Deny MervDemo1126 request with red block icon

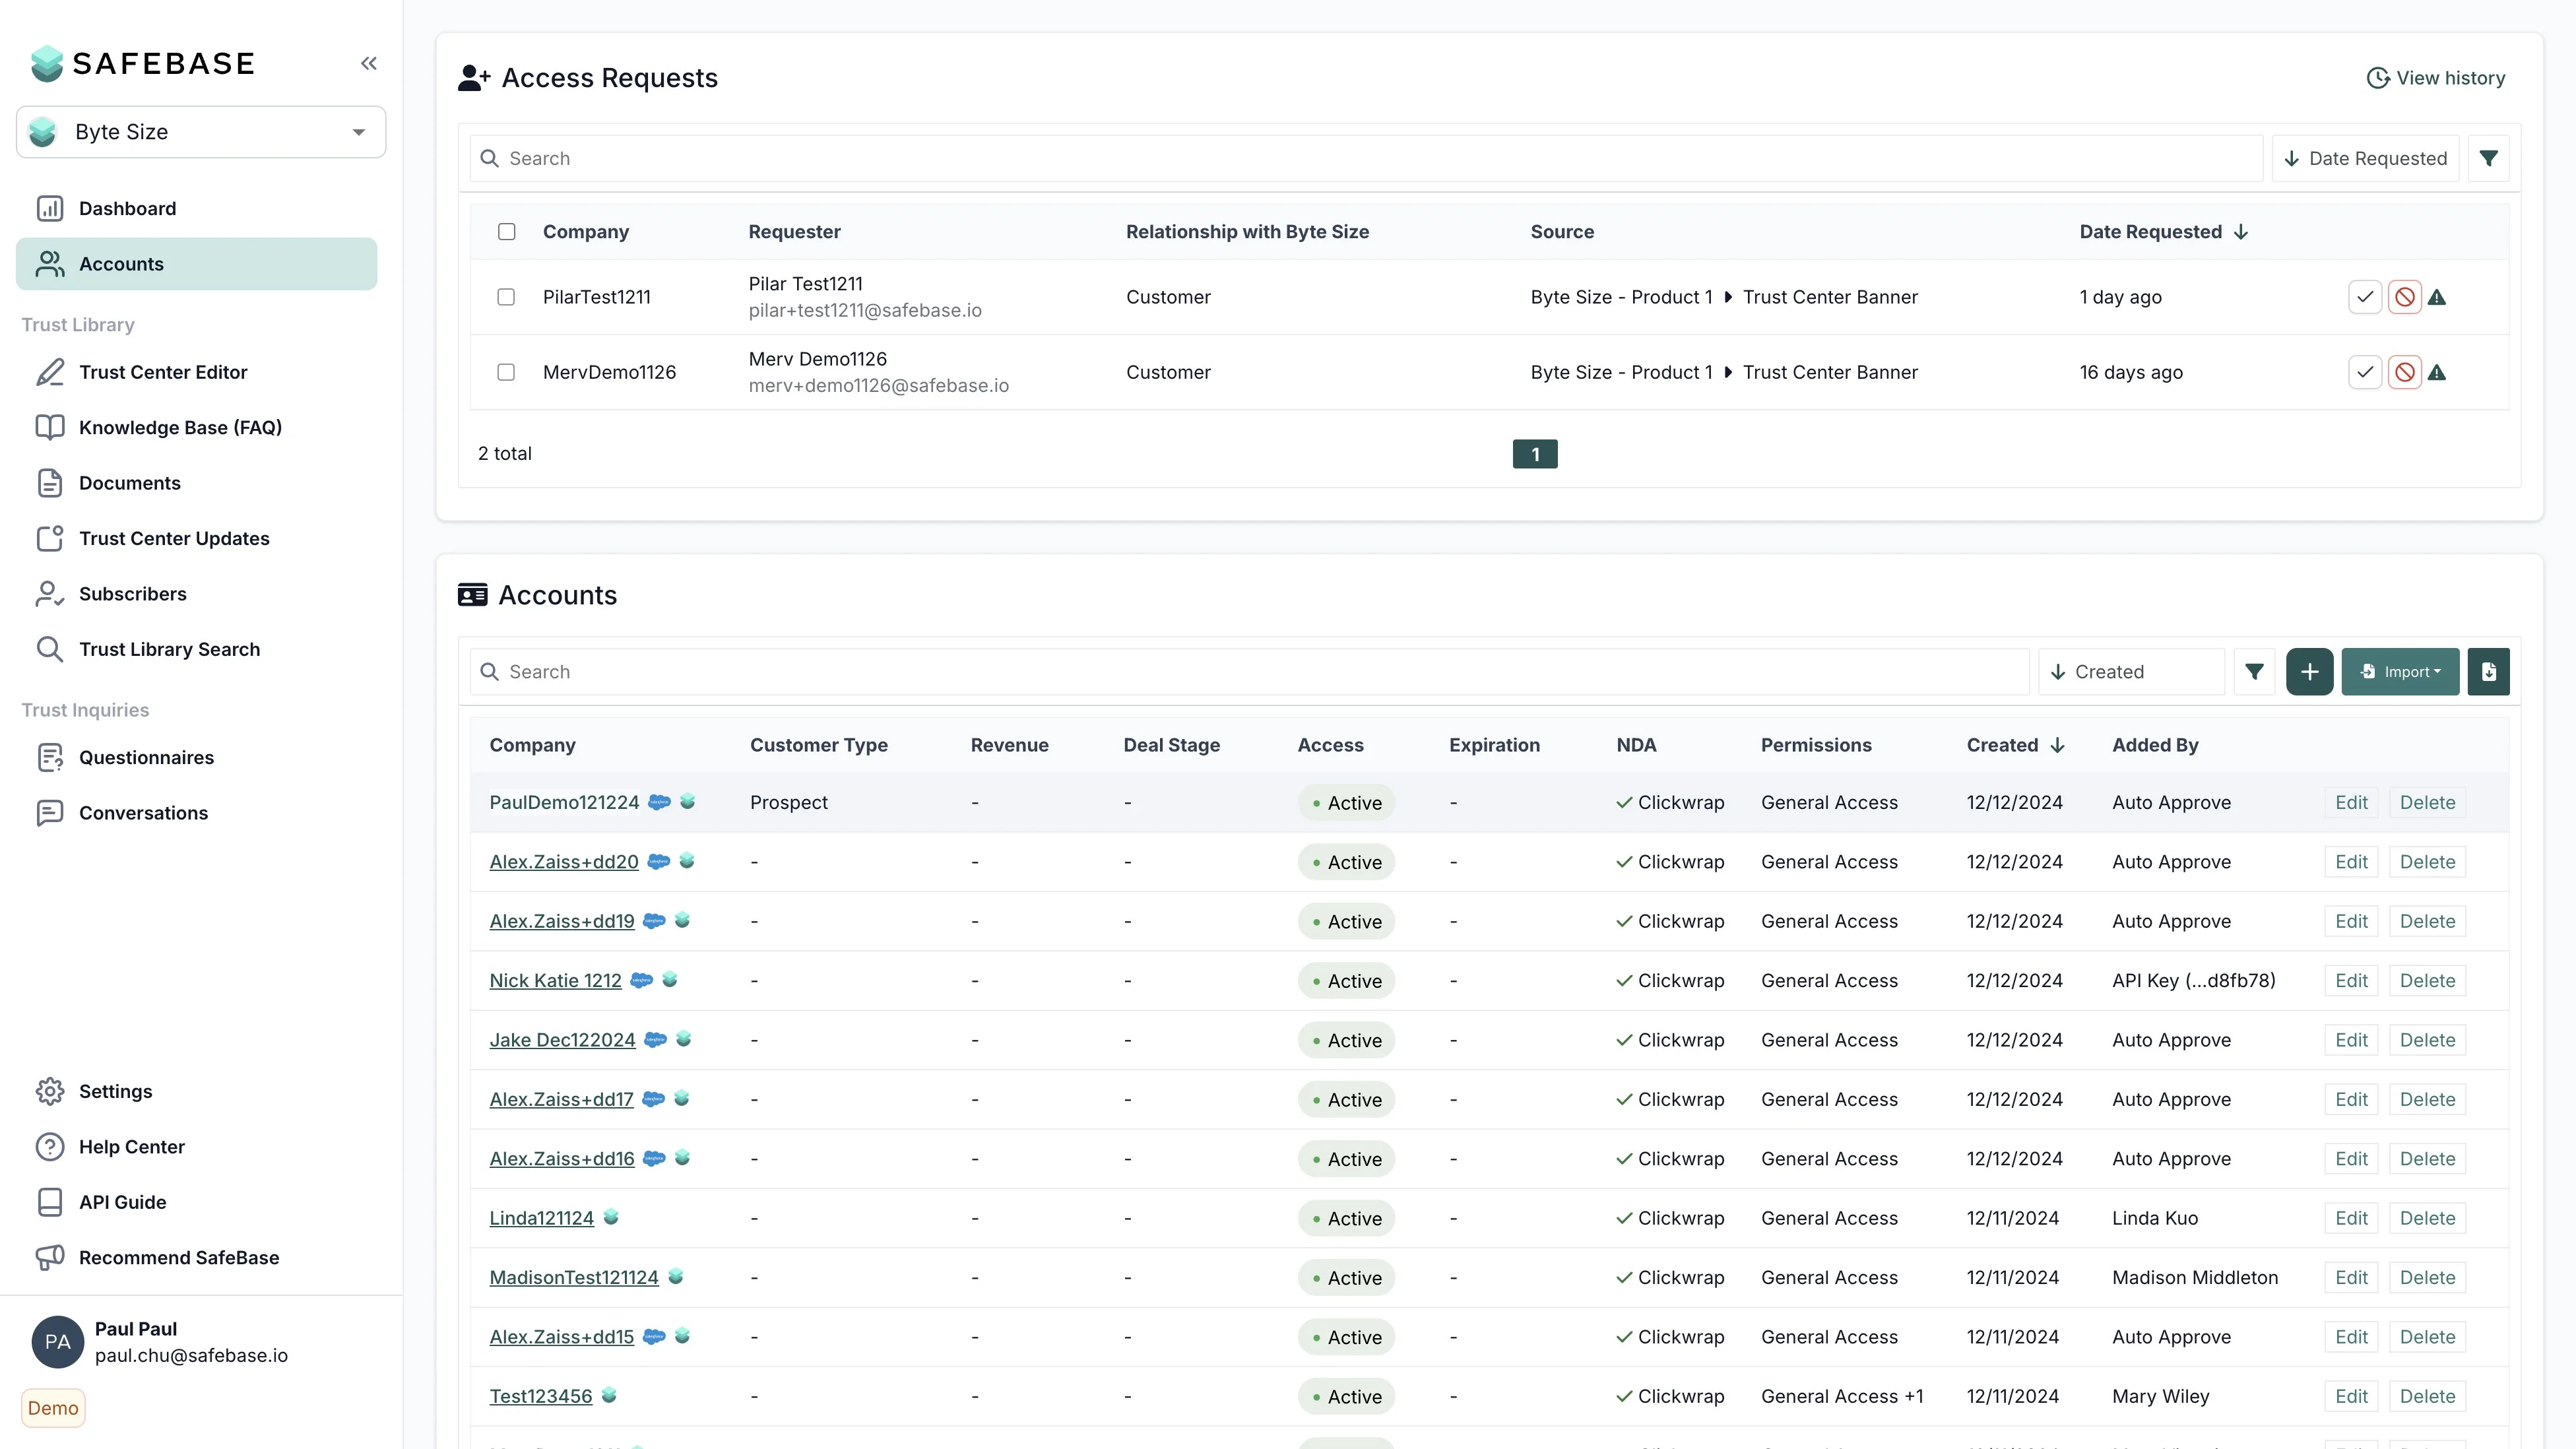coord(2404,372)
